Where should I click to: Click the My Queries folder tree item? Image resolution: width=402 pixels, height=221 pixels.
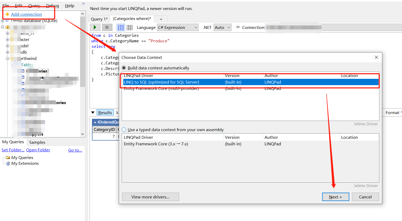[x=22, y=157]
